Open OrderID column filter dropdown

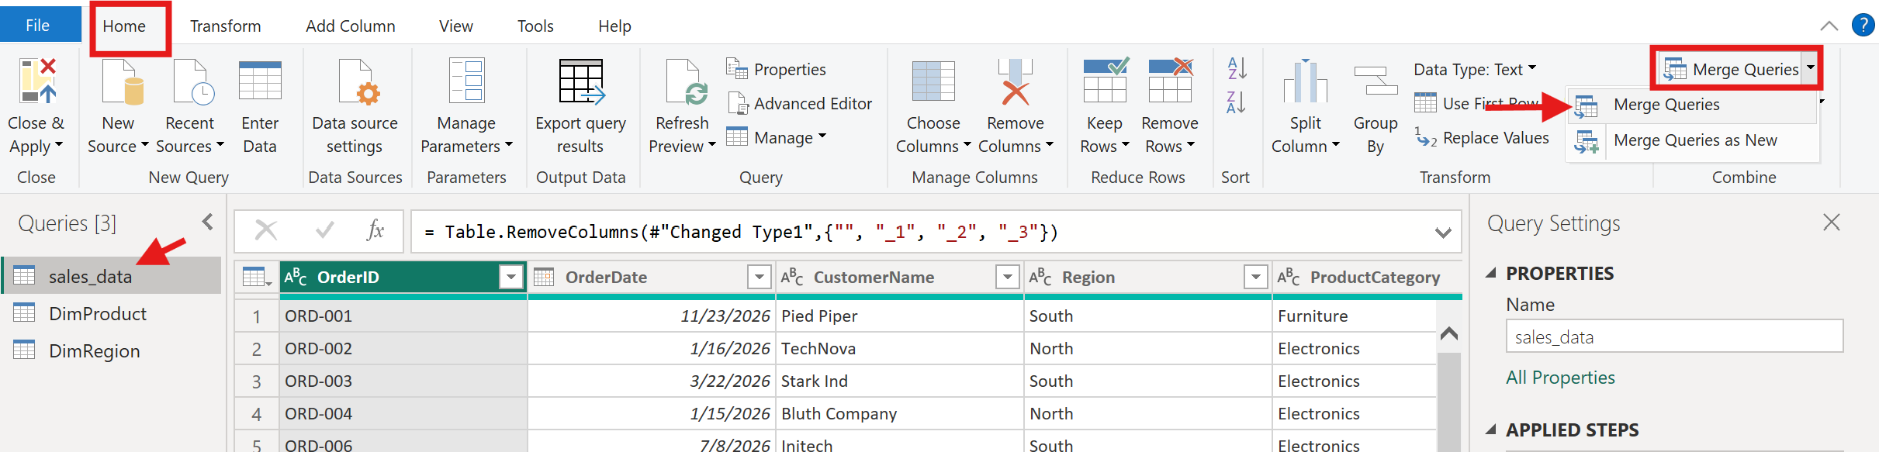click(511, 277)
